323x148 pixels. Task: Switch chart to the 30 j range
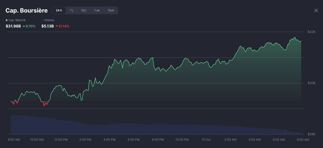(x=84, y=10)
